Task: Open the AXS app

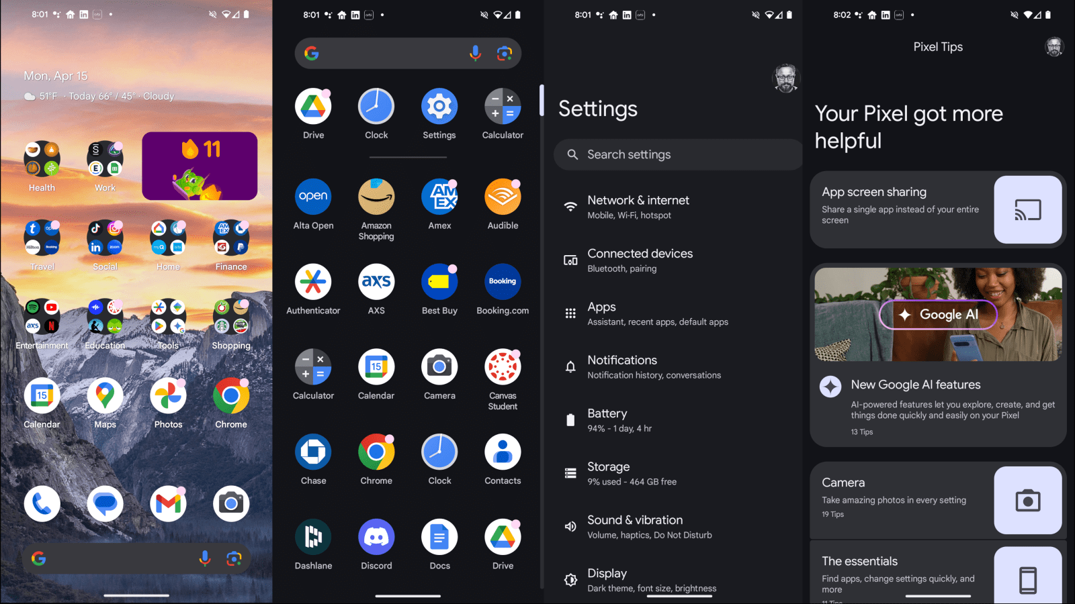Action: 376,282
